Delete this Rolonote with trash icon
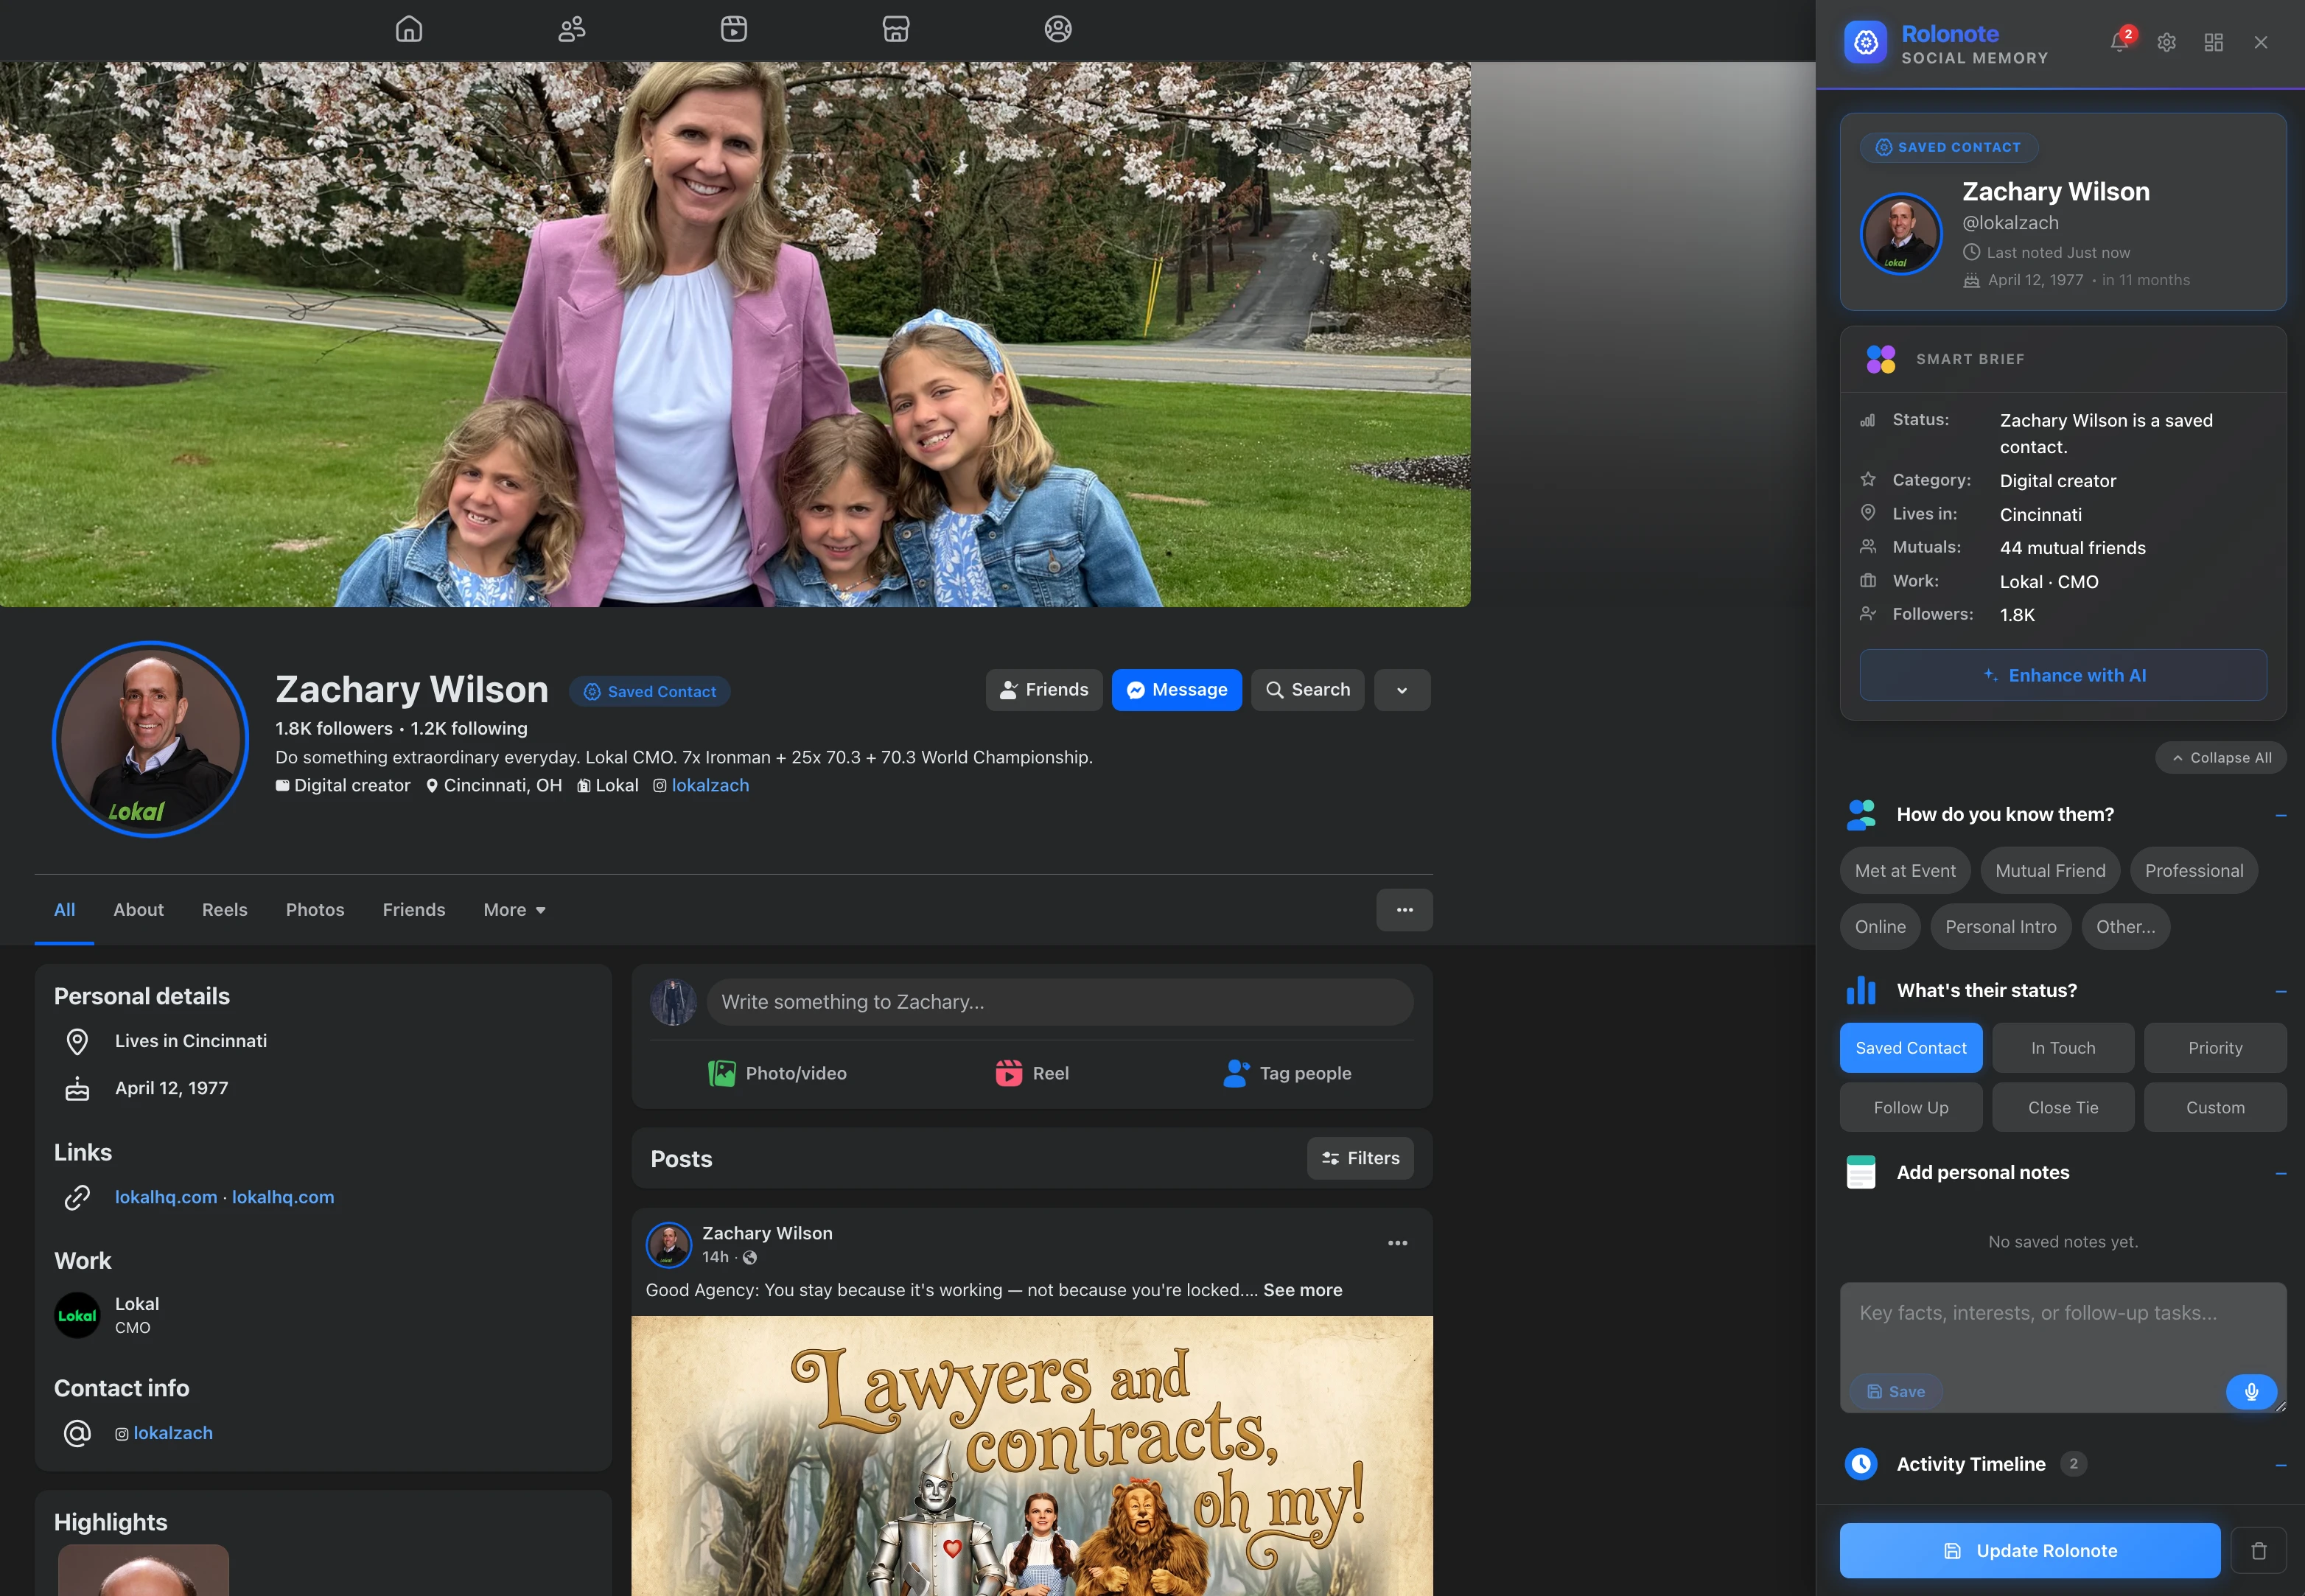Image resolution: width=2305 pixels, height=1596 pixels. (x=2259, y=1551)
